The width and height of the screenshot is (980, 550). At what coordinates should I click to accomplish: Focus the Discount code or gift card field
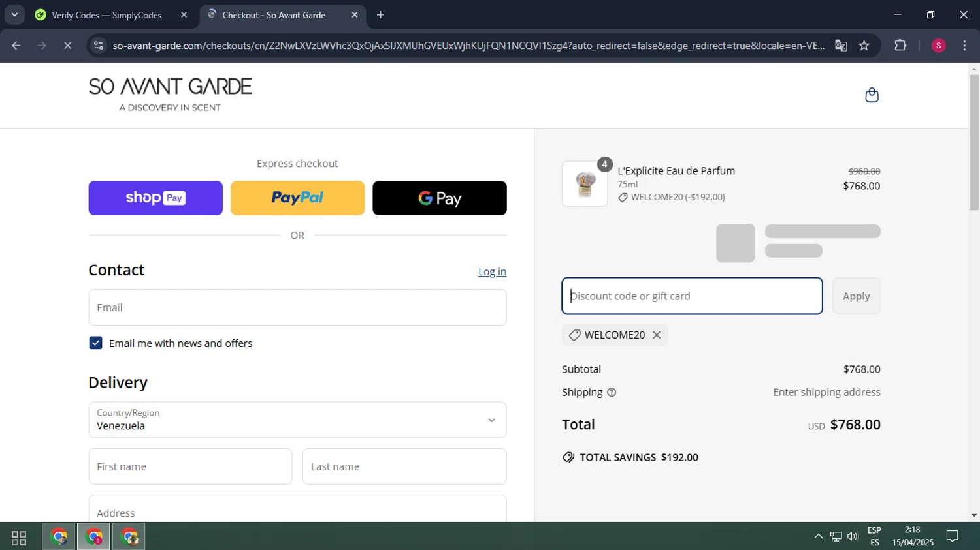692,296
